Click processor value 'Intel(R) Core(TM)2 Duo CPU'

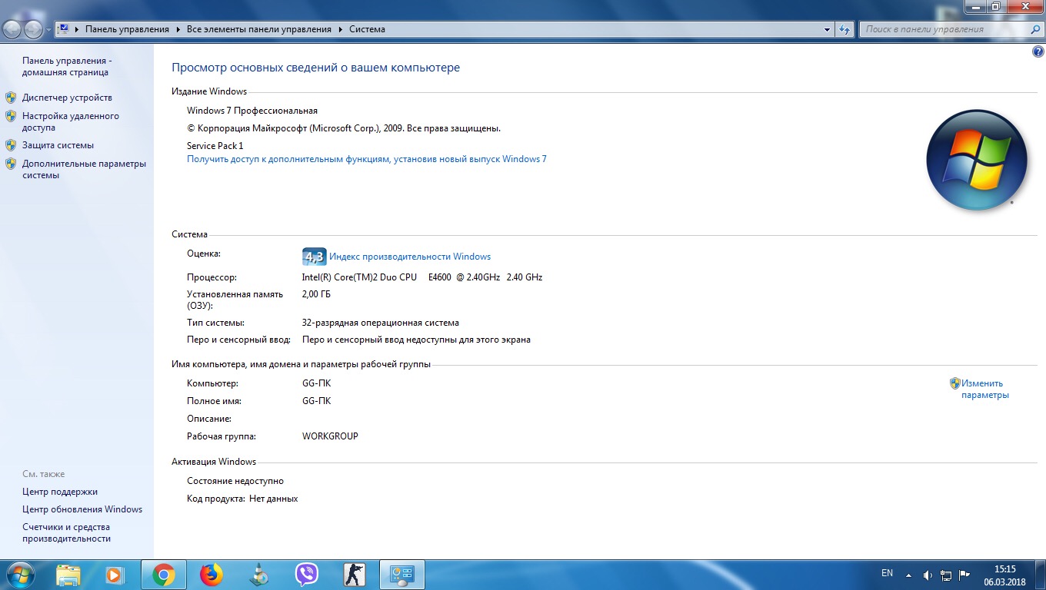359,277
